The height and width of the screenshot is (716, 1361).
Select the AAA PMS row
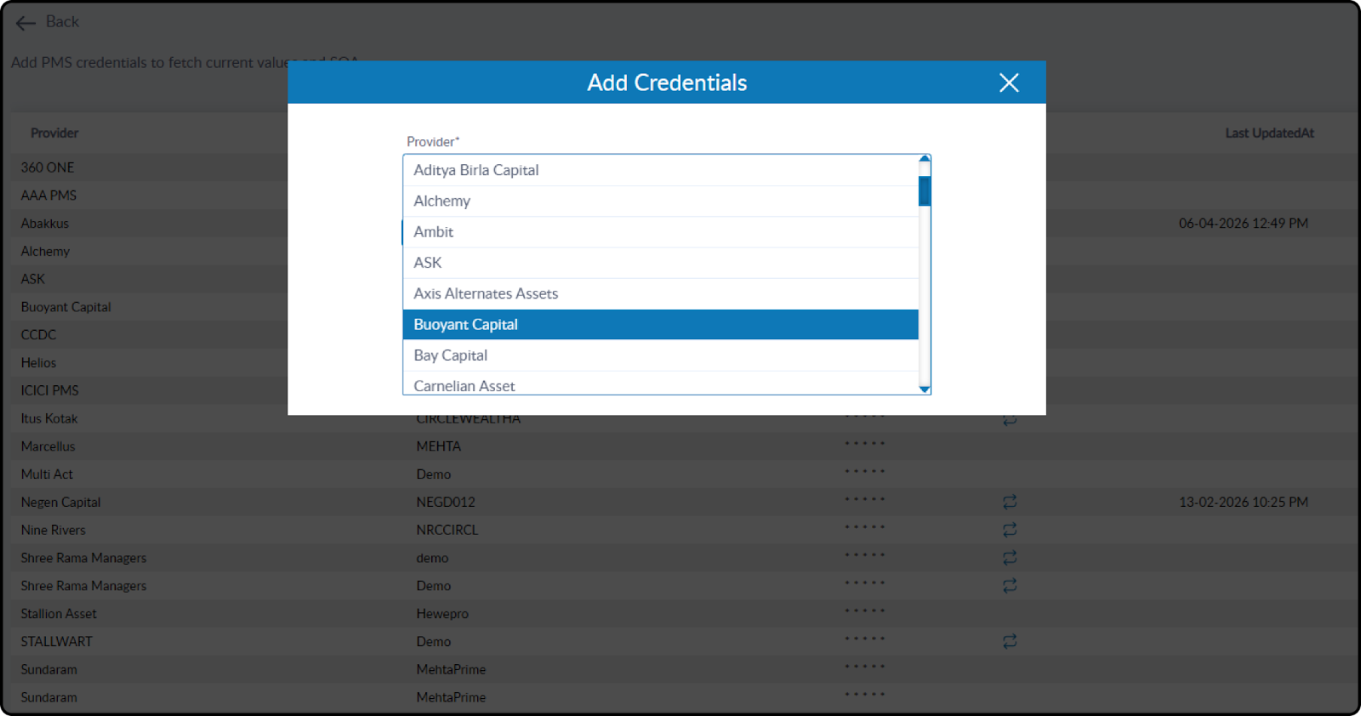[x=48, y=196]
